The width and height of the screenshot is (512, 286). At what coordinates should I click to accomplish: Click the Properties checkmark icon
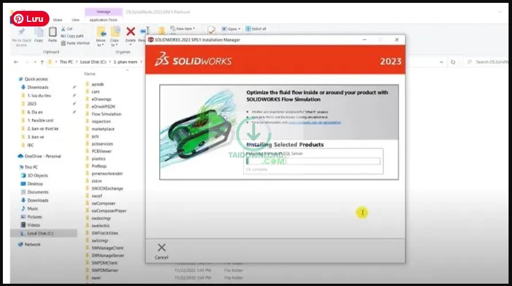211,30
